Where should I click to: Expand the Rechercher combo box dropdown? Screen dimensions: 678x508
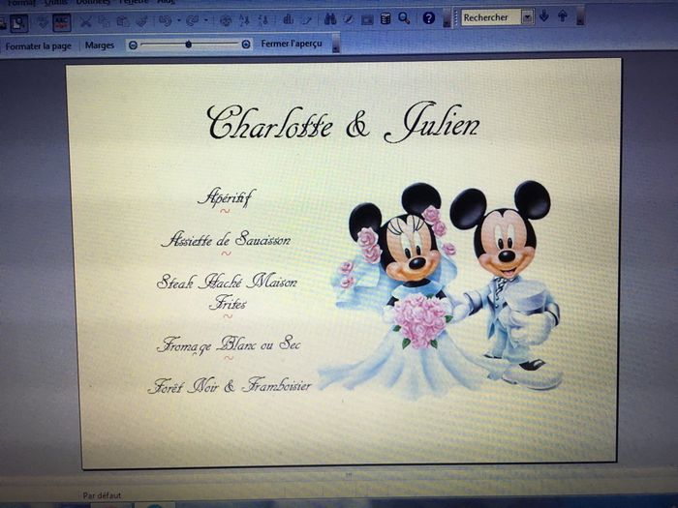527,17
